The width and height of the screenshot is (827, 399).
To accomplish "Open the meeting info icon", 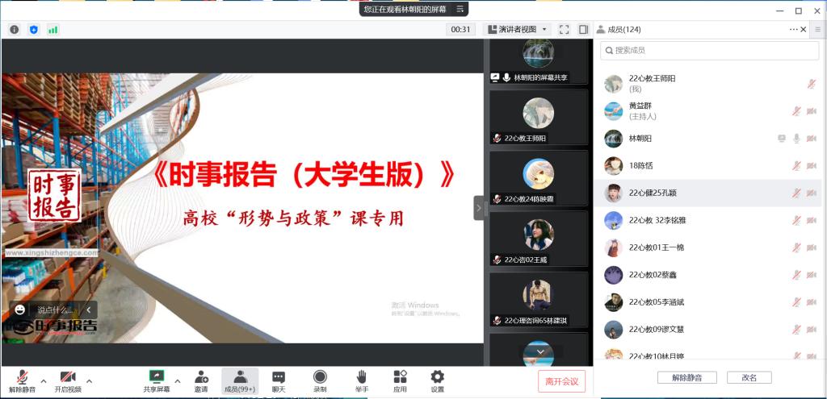I will pyautogui.click(x=15, y=29).
